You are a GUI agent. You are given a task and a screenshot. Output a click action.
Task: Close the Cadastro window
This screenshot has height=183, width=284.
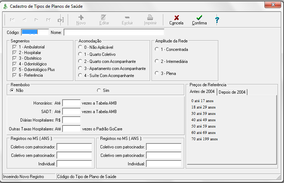pos(273,5)
